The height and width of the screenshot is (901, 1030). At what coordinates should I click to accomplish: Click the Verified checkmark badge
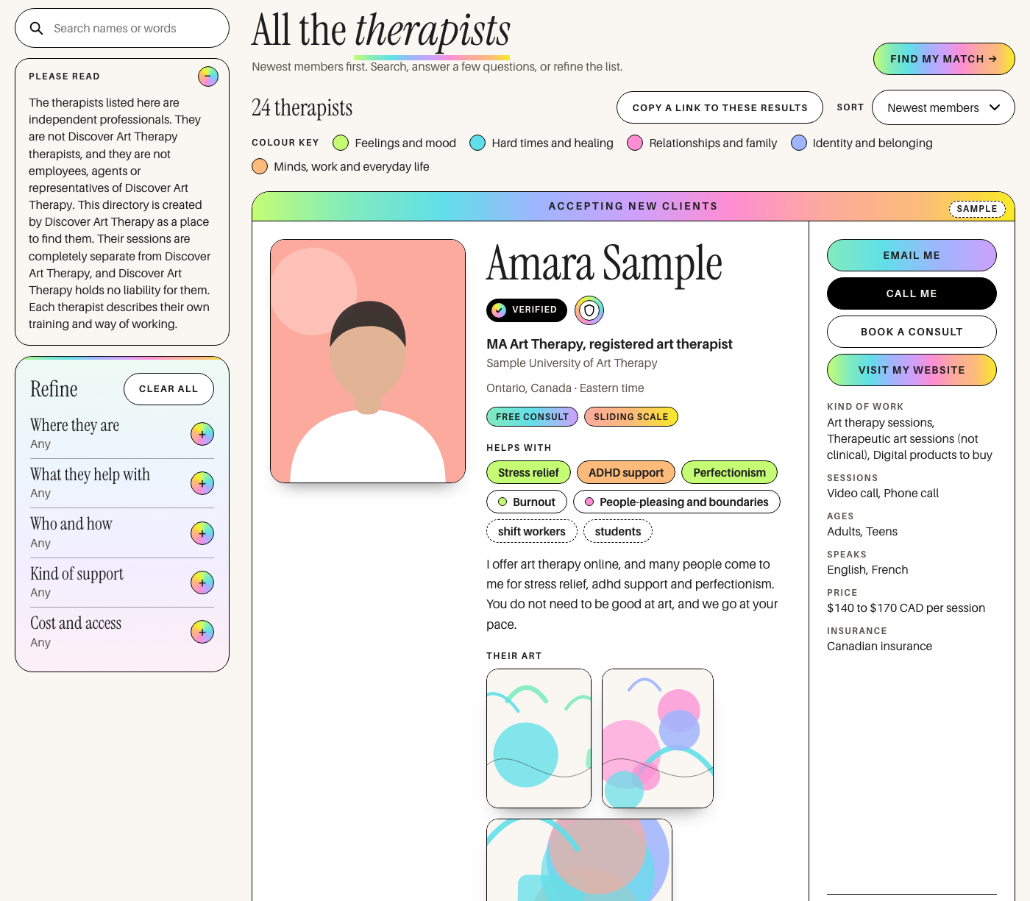(x=527, y=310)
